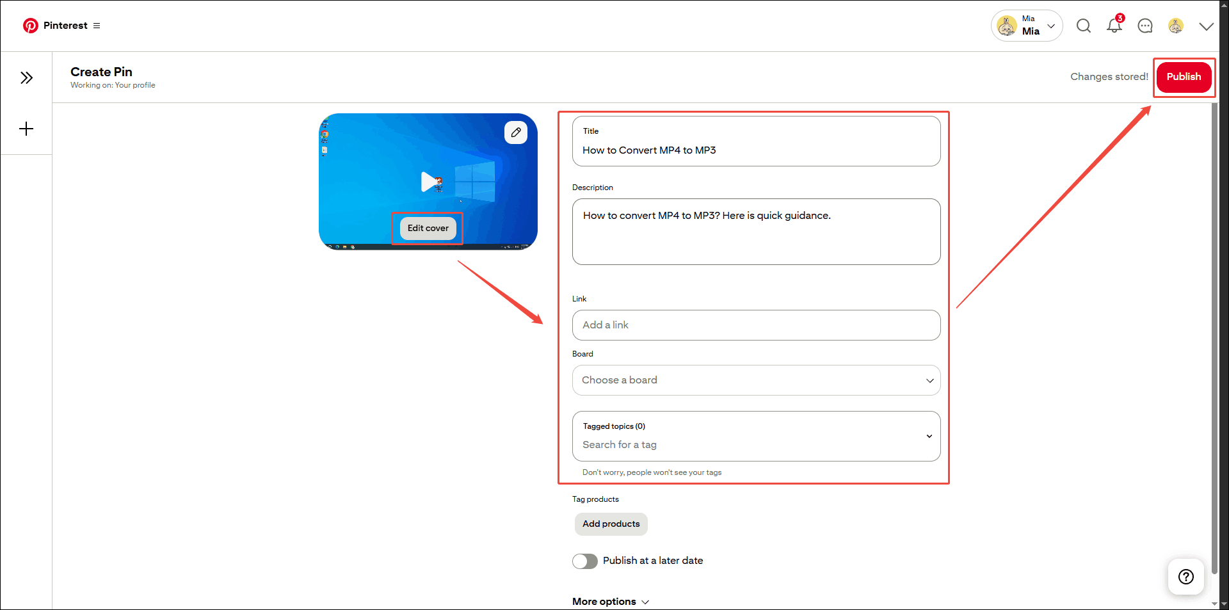Open the search icon in header
This screenshot has height=610, width=1229.
click(1084, 26)
